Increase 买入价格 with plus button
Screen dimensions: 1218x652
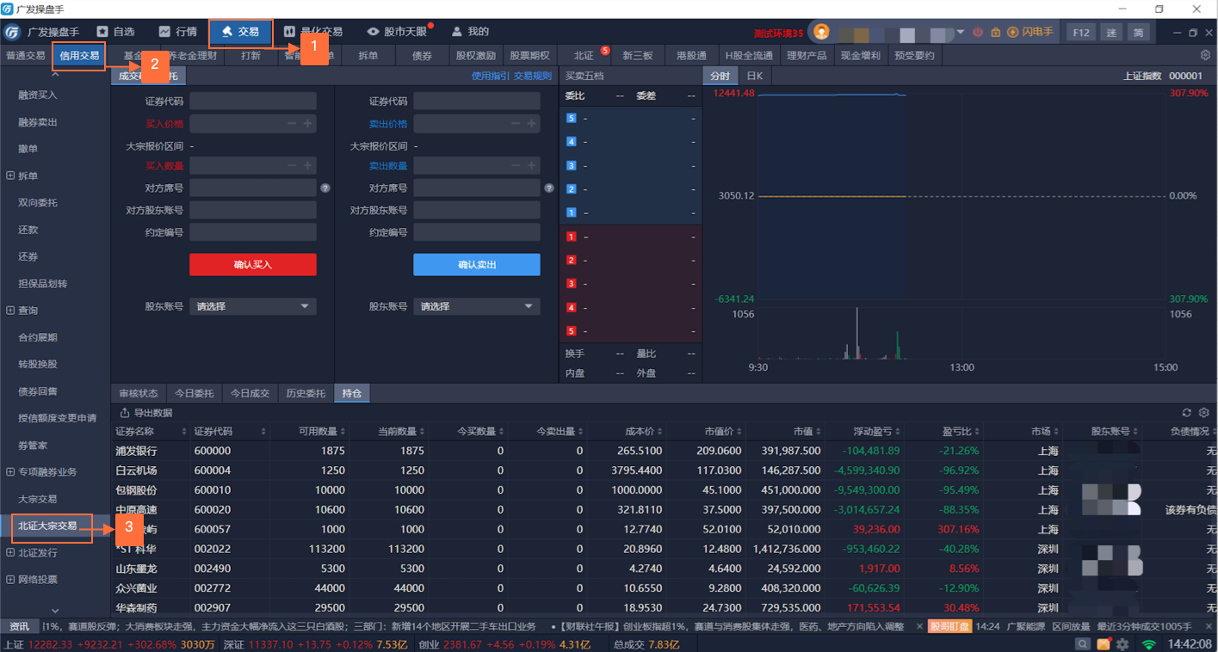[x=308, y=124]
